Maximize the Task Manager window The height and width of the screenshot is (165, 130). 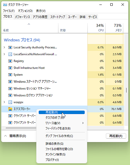click(112, 5)
